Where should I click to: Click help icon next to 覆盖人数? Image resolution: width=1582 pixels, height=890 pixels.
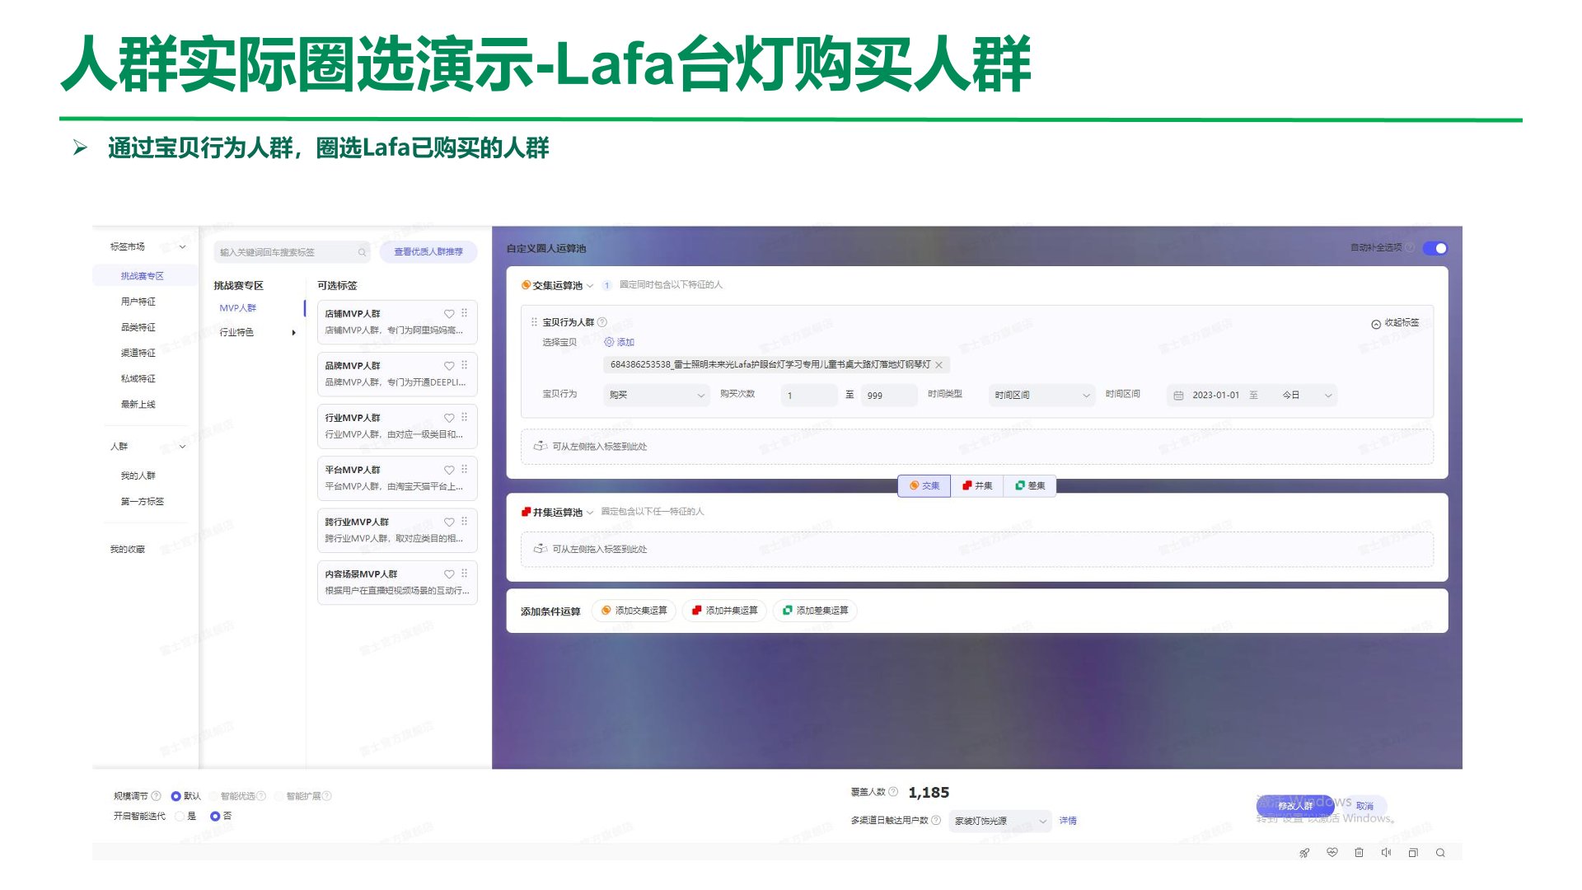[x=893, y=792]
